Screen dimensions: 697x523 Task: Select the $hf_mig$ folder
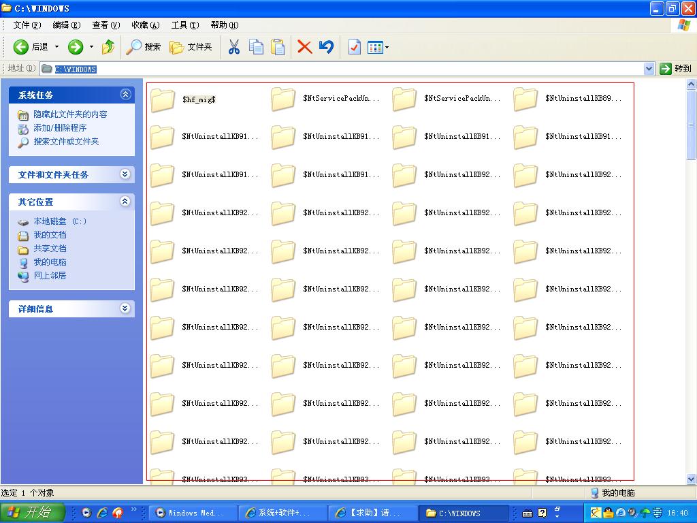(x=163, y=99)
